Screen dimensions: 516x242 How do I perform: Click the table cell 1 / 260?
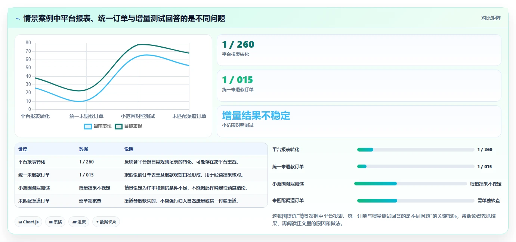coord(86,162)
